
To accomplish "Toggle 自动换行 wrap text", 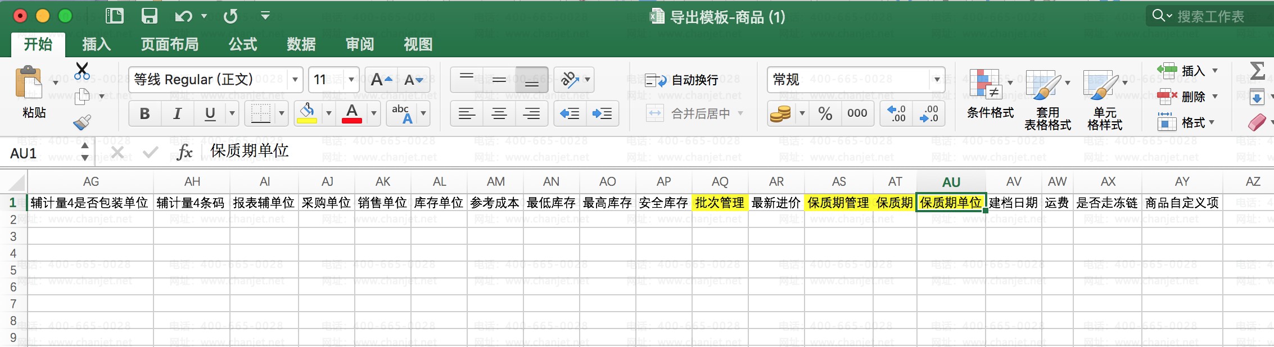I will pyautogui.click(x=681, y=80).
